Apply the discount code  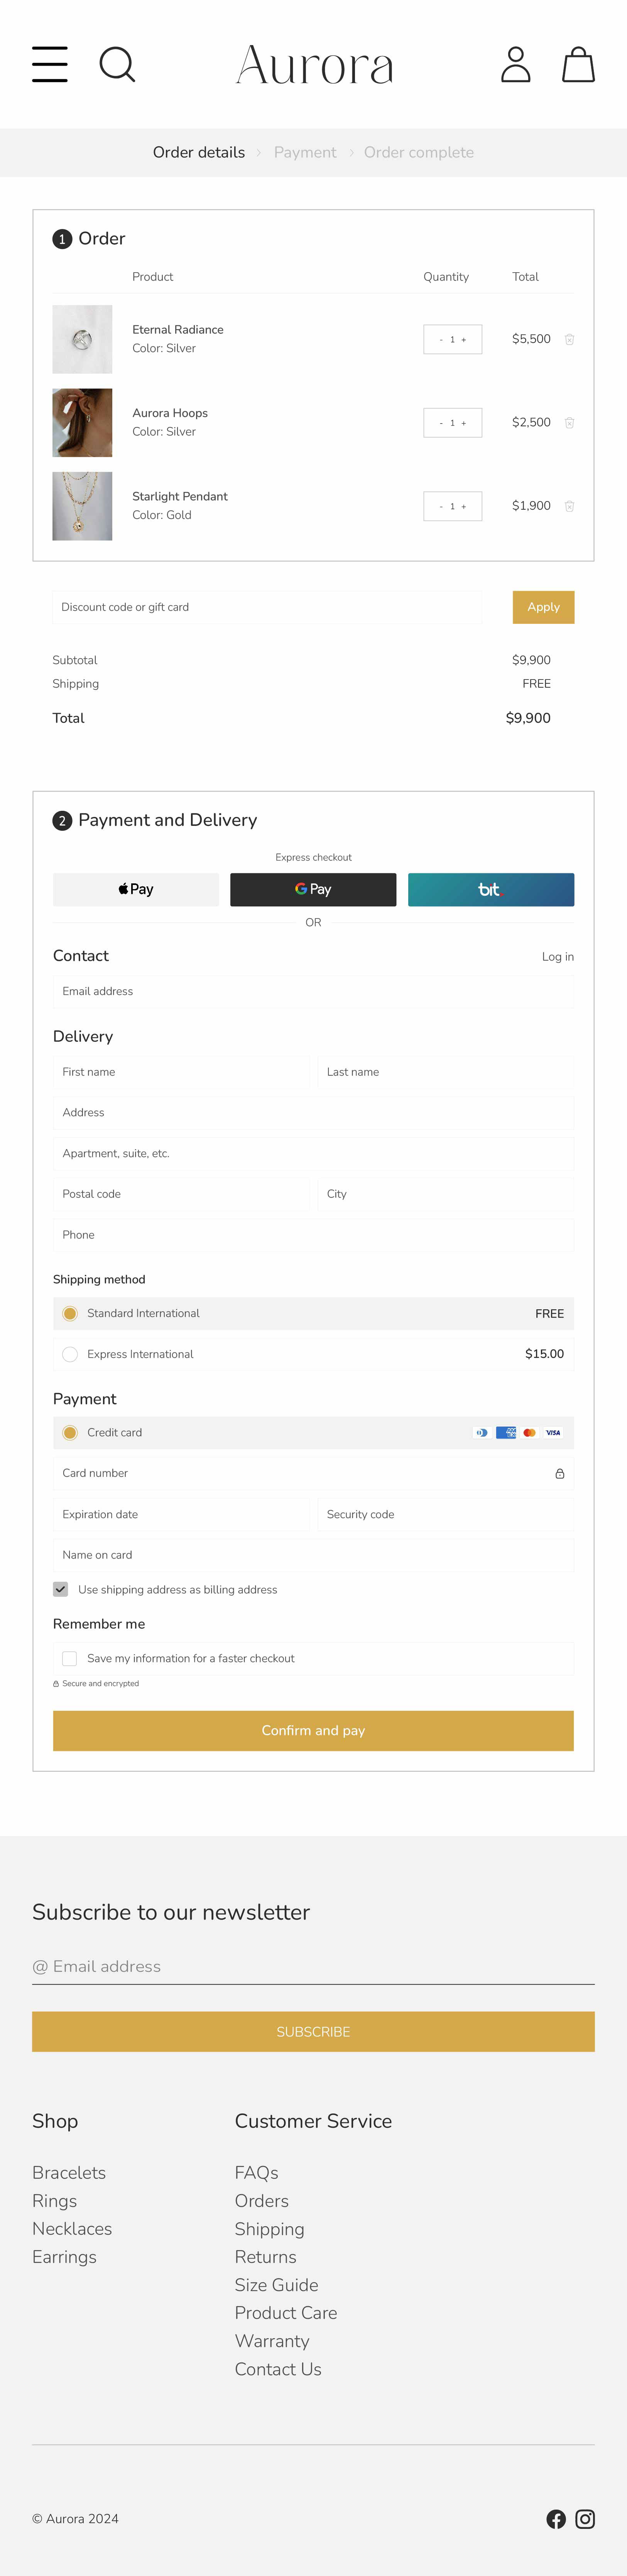(543, 607)
